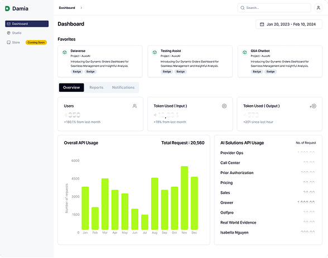Viewport: 328px width, 258px height.
Task: Click the calendar icon in date range
Action: (262, 24)
